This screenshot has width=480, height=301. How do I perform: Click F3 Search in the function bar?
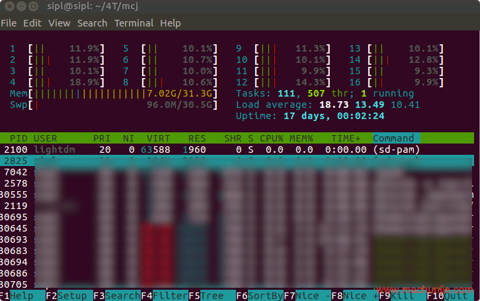coord(117,296)
